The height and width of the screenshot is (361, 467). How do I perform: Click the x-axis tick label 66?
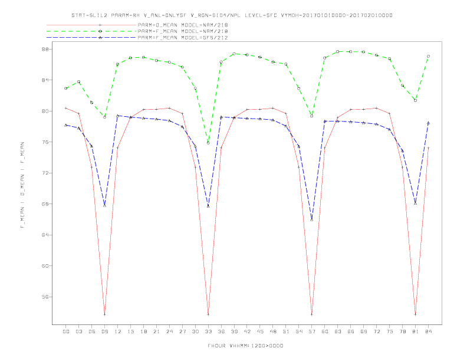[x=351, y=332]
